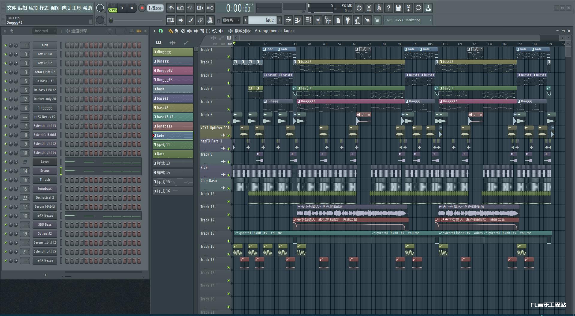Open the File (文件) menu
The width and height of the screenshot is (575, 316).
11,8
